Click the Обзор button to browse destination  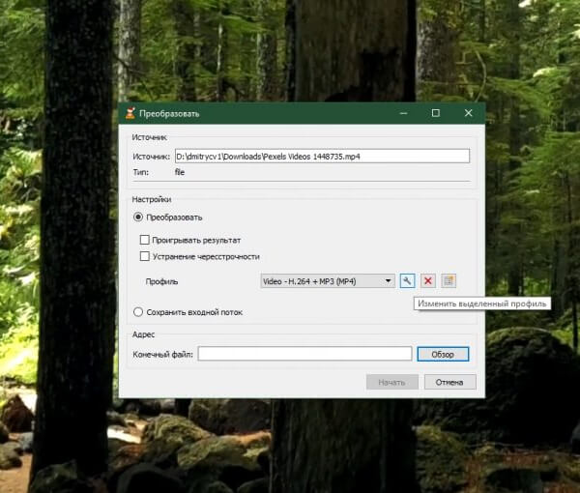tap(443, 355)
